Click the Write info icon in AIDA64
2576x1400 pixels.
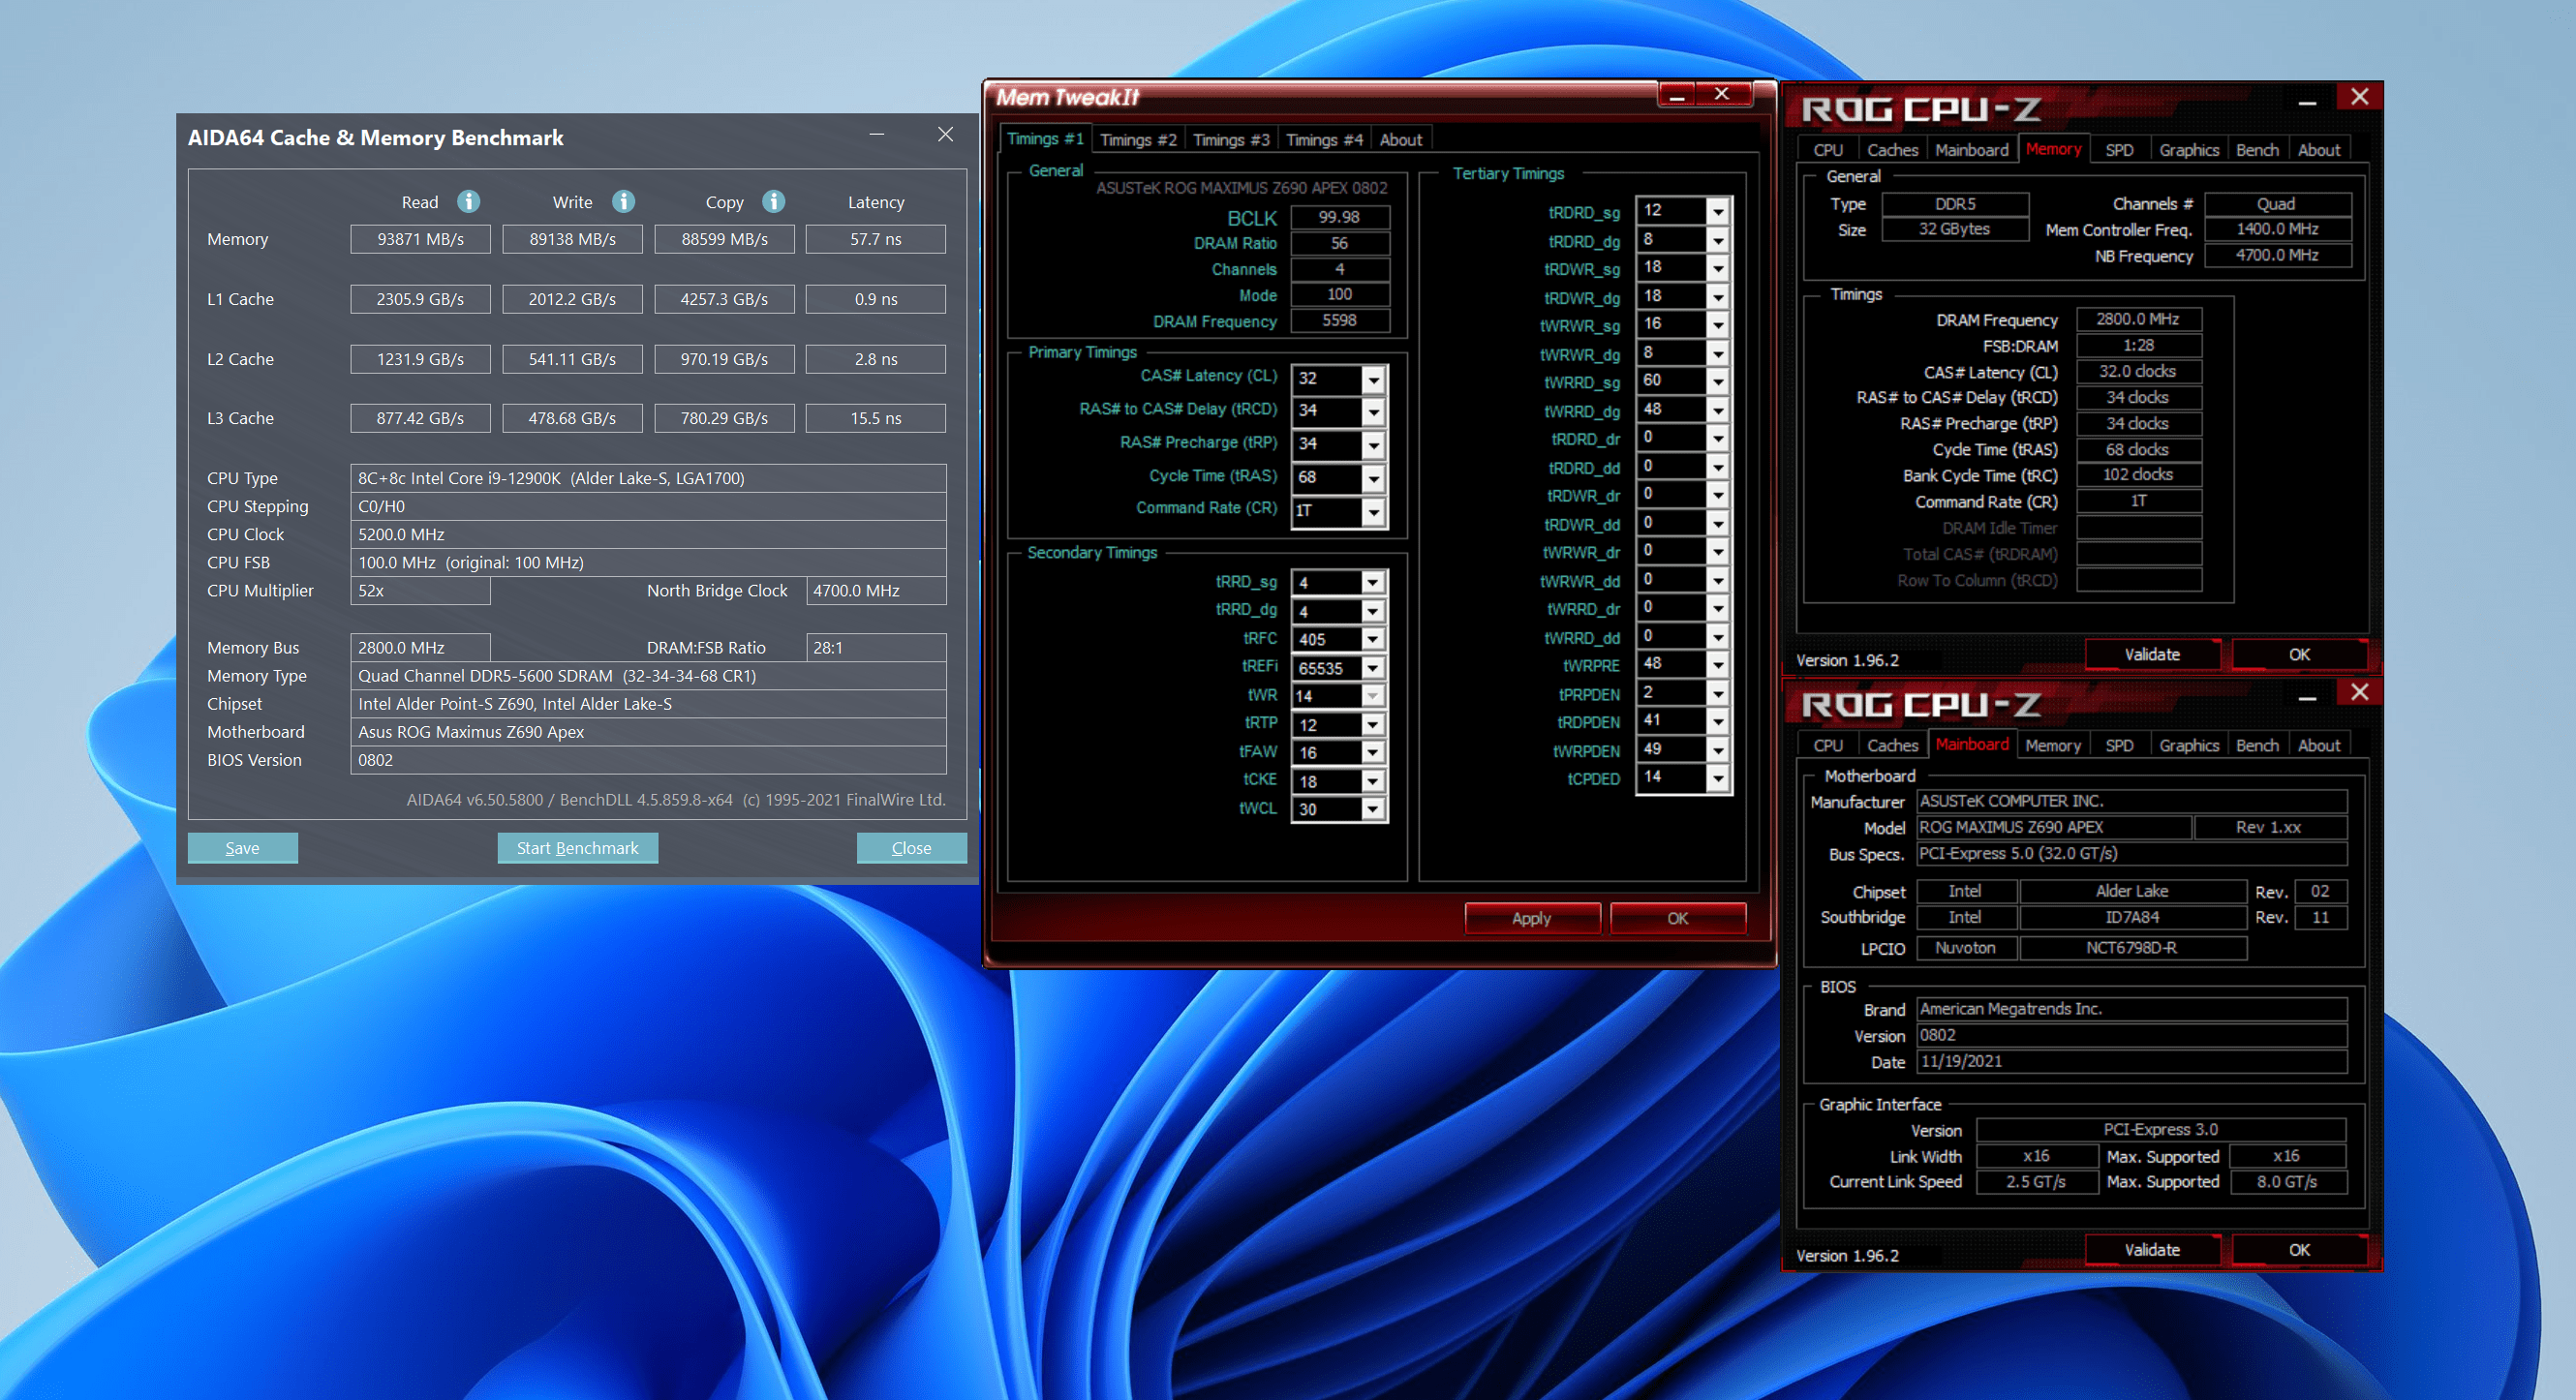[x=623, y=201]
